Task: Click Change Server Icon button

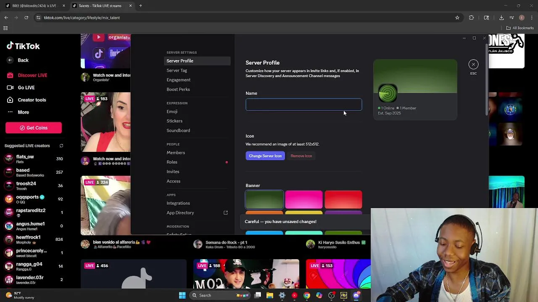Action: [x=265, y=156]
